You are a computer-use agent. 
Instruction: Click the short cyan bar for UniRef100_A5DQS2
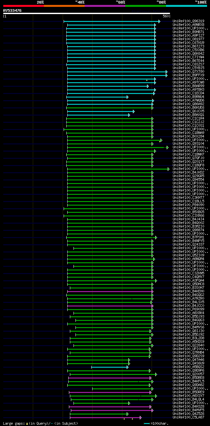[x=110, y=367]
